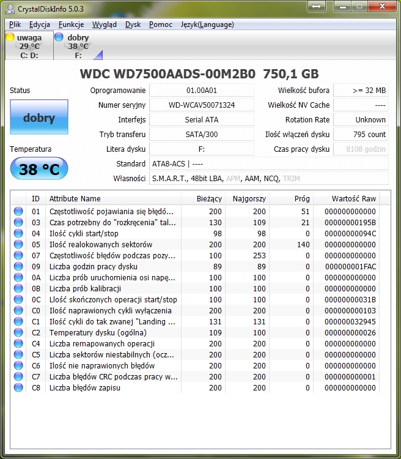Click the Najgorszy column header
This screenshot has width=401, height=459.
[x=247, y=198]
